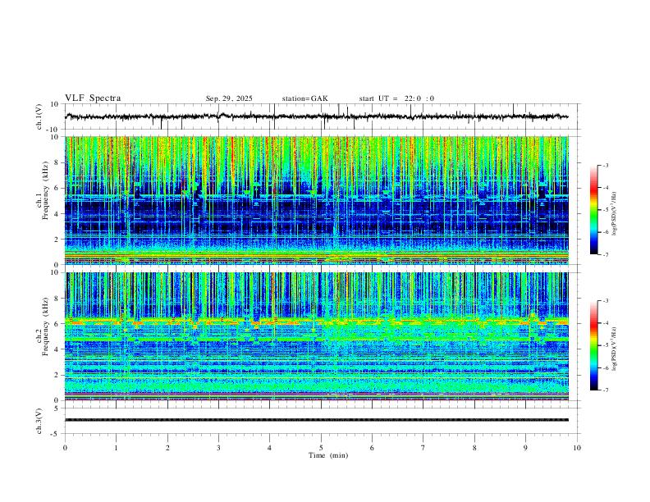The width and height of the screenshot is (650, 502).
Task: Click the time axis tick label "3"
Action: pos(218,448)
